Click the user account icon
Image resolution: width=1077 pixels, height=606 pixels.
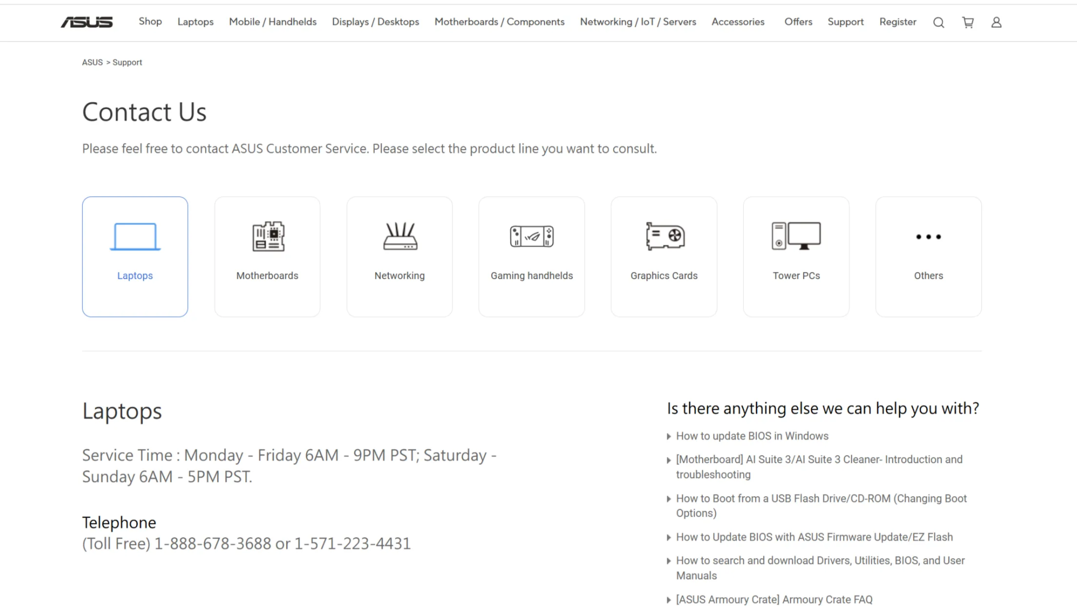coord(997,22)
